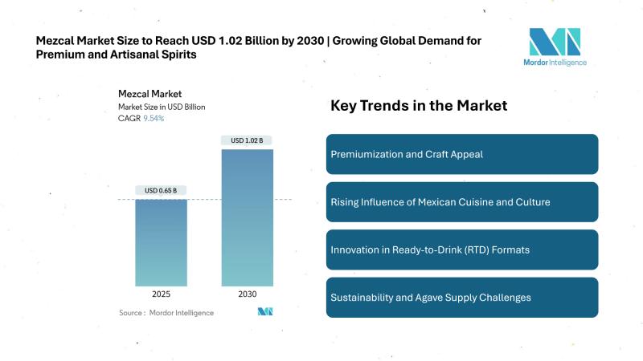This screenshot has width=643, height=361.
Task: Click the 2025 axis label
Action: point(161,294)
